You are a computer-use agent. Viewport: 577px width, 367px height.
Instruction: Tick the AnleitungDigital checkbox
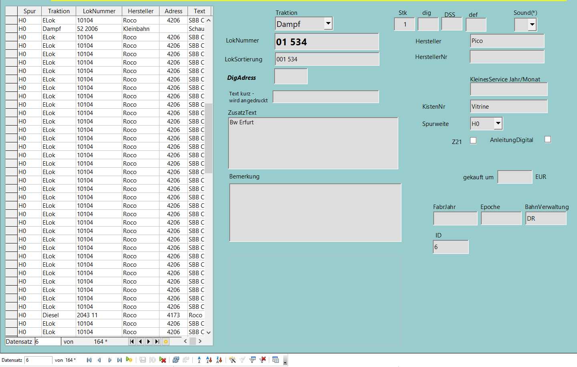coord(548,139)
